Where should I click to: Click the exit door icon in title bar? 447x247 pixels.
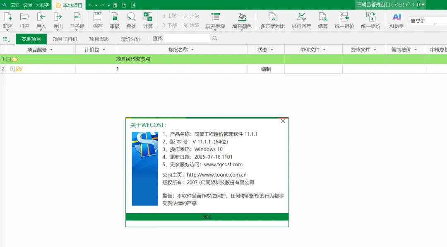[133, 5]
